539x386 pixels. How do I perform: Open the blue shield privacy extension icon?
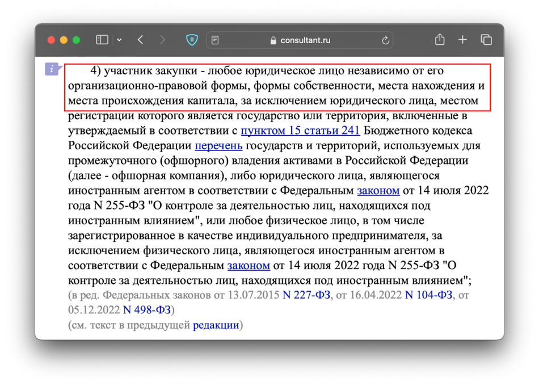192,40
